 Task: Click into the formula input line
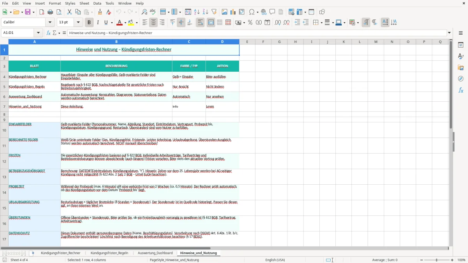(257, 33)
